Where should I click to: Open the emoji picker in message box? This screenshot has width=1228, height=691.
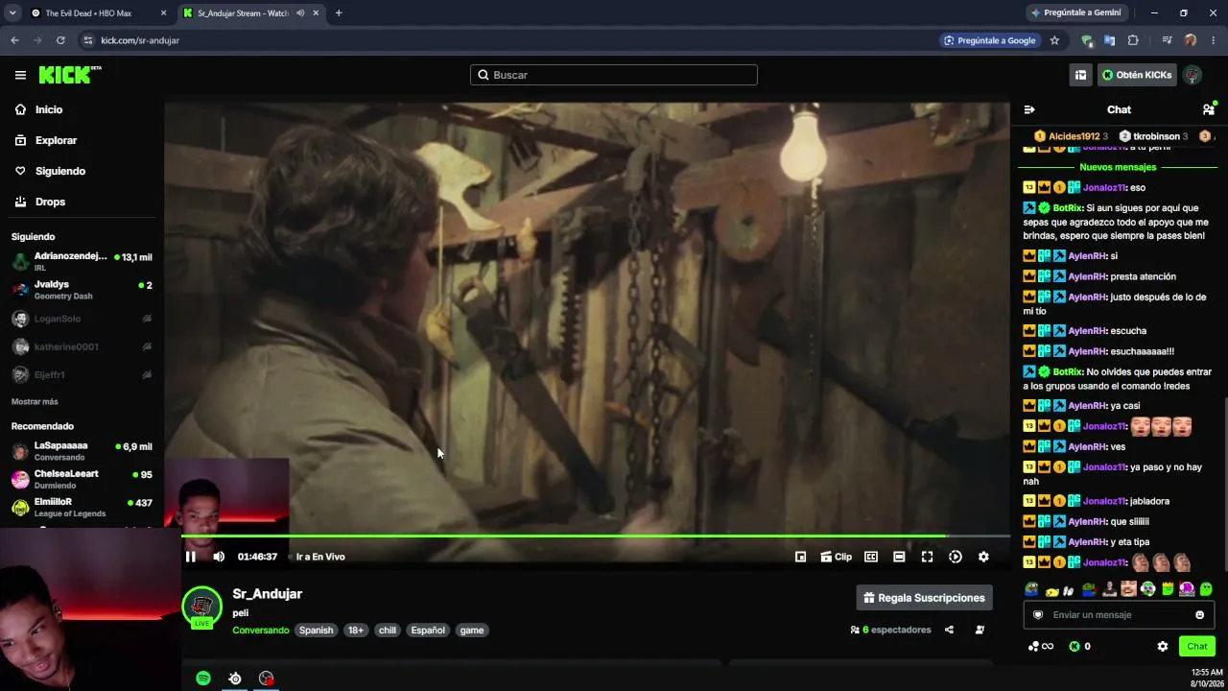[x=1199, y=615]
